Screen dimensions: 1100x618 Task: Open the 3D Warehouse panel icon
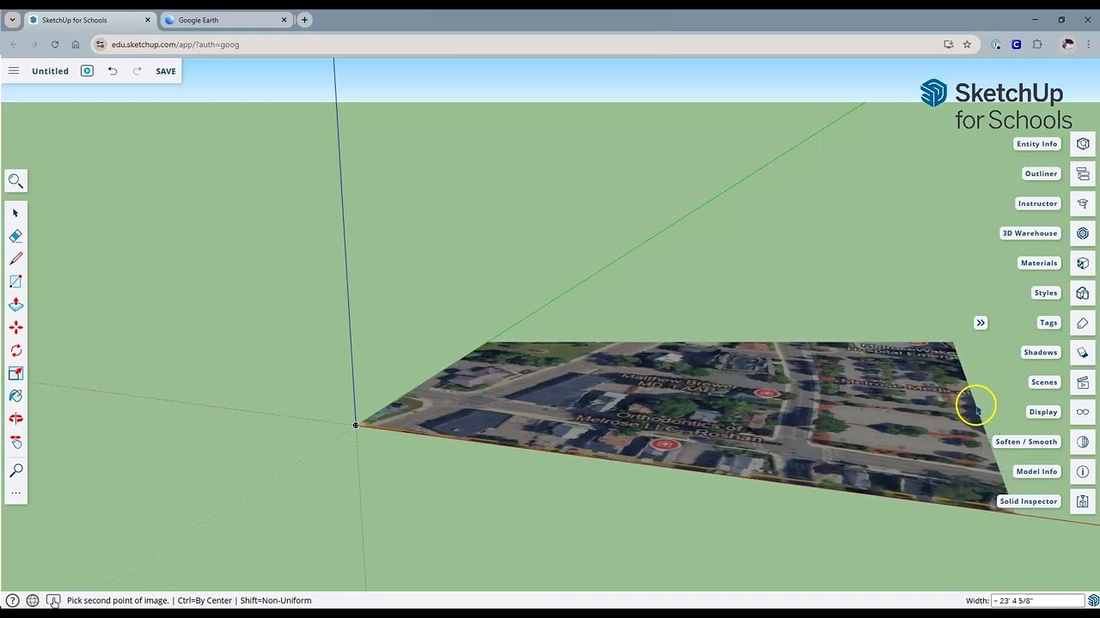pyautogui.click(x=1083, y=233)
